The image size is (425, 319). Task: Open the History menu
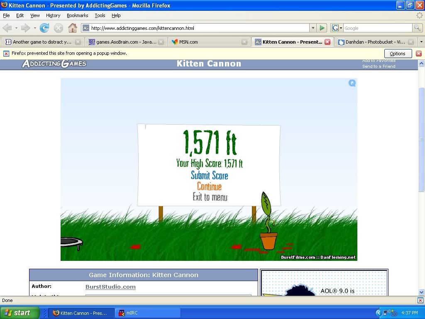[x=53, y=15]
